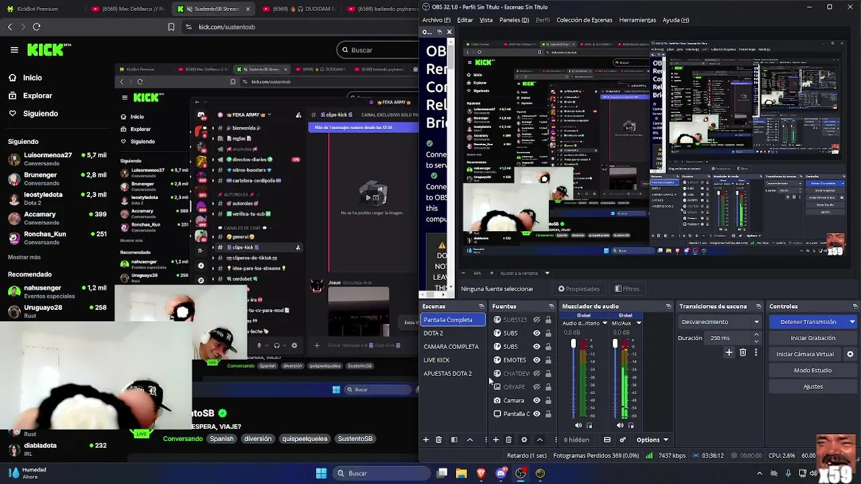Mute the Mic/Aux speaker icon

click(x=620, y=426)
